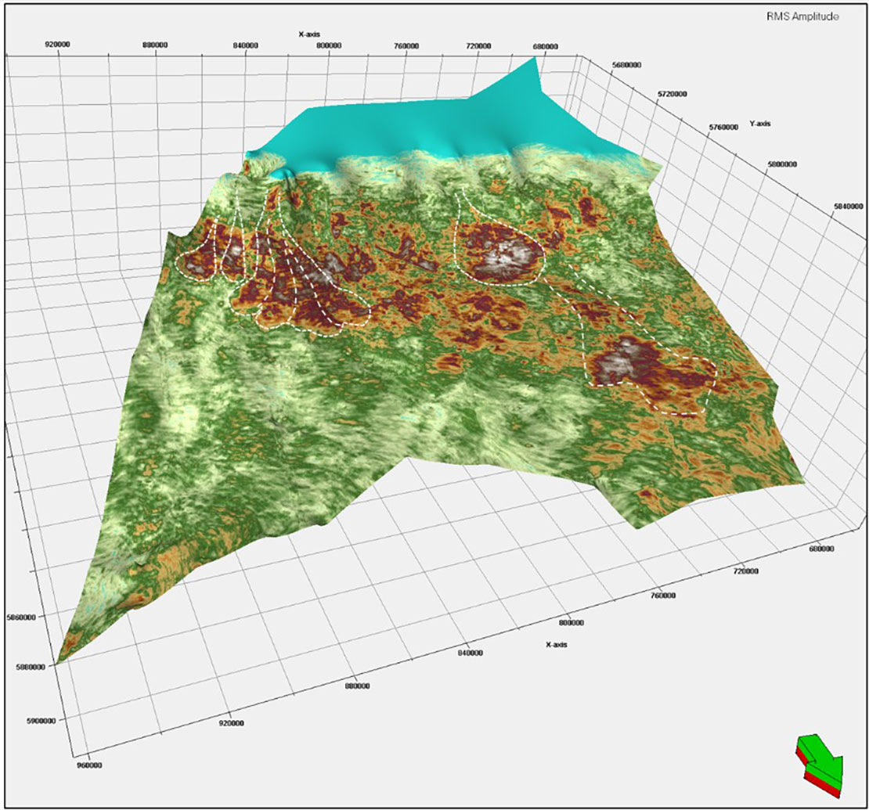Click the 5880000 axis tick value

[30, 667]
